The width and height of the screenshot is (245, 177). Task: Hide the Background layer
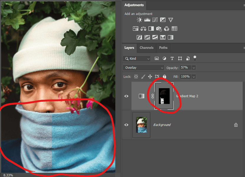126,125
